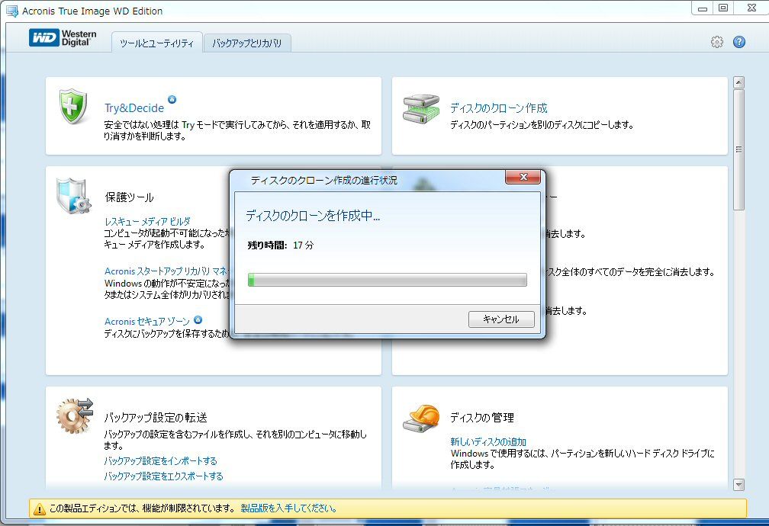Click ディスクのクローンを作成中... heading
This screenshot has width=769, height=526.
[313, 216]
